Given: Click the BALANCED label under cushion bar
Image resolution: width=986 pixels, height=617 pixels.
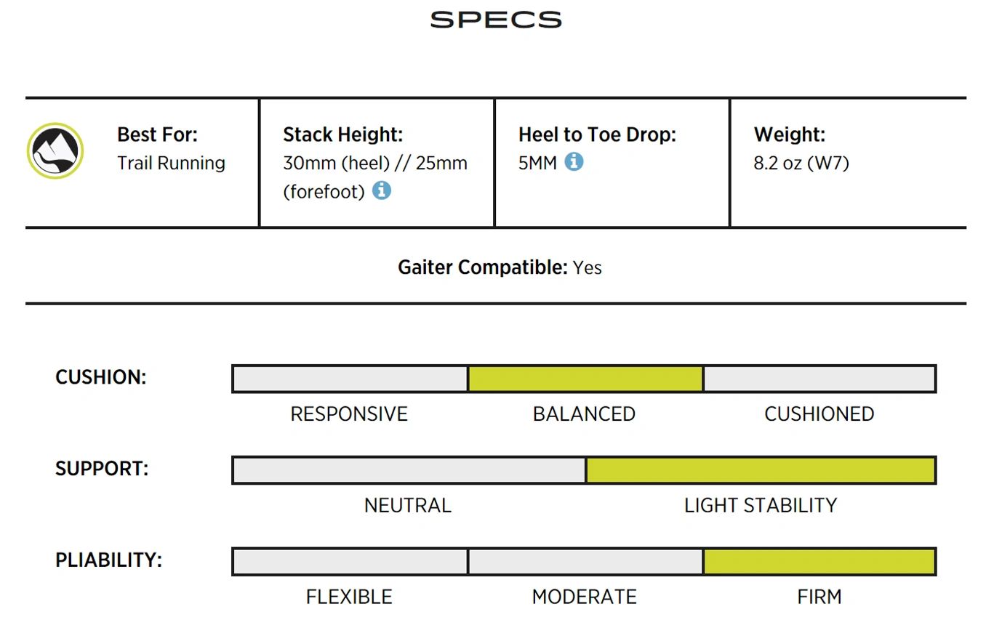Looking at the screenshot, I should tap(584, 414).
